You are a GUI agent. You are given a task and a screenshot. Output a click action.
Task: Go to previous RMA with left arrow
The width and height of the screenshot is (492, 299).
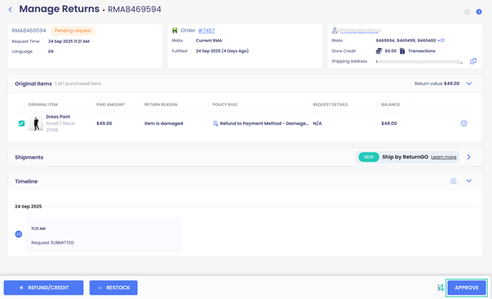click(467, 11)
